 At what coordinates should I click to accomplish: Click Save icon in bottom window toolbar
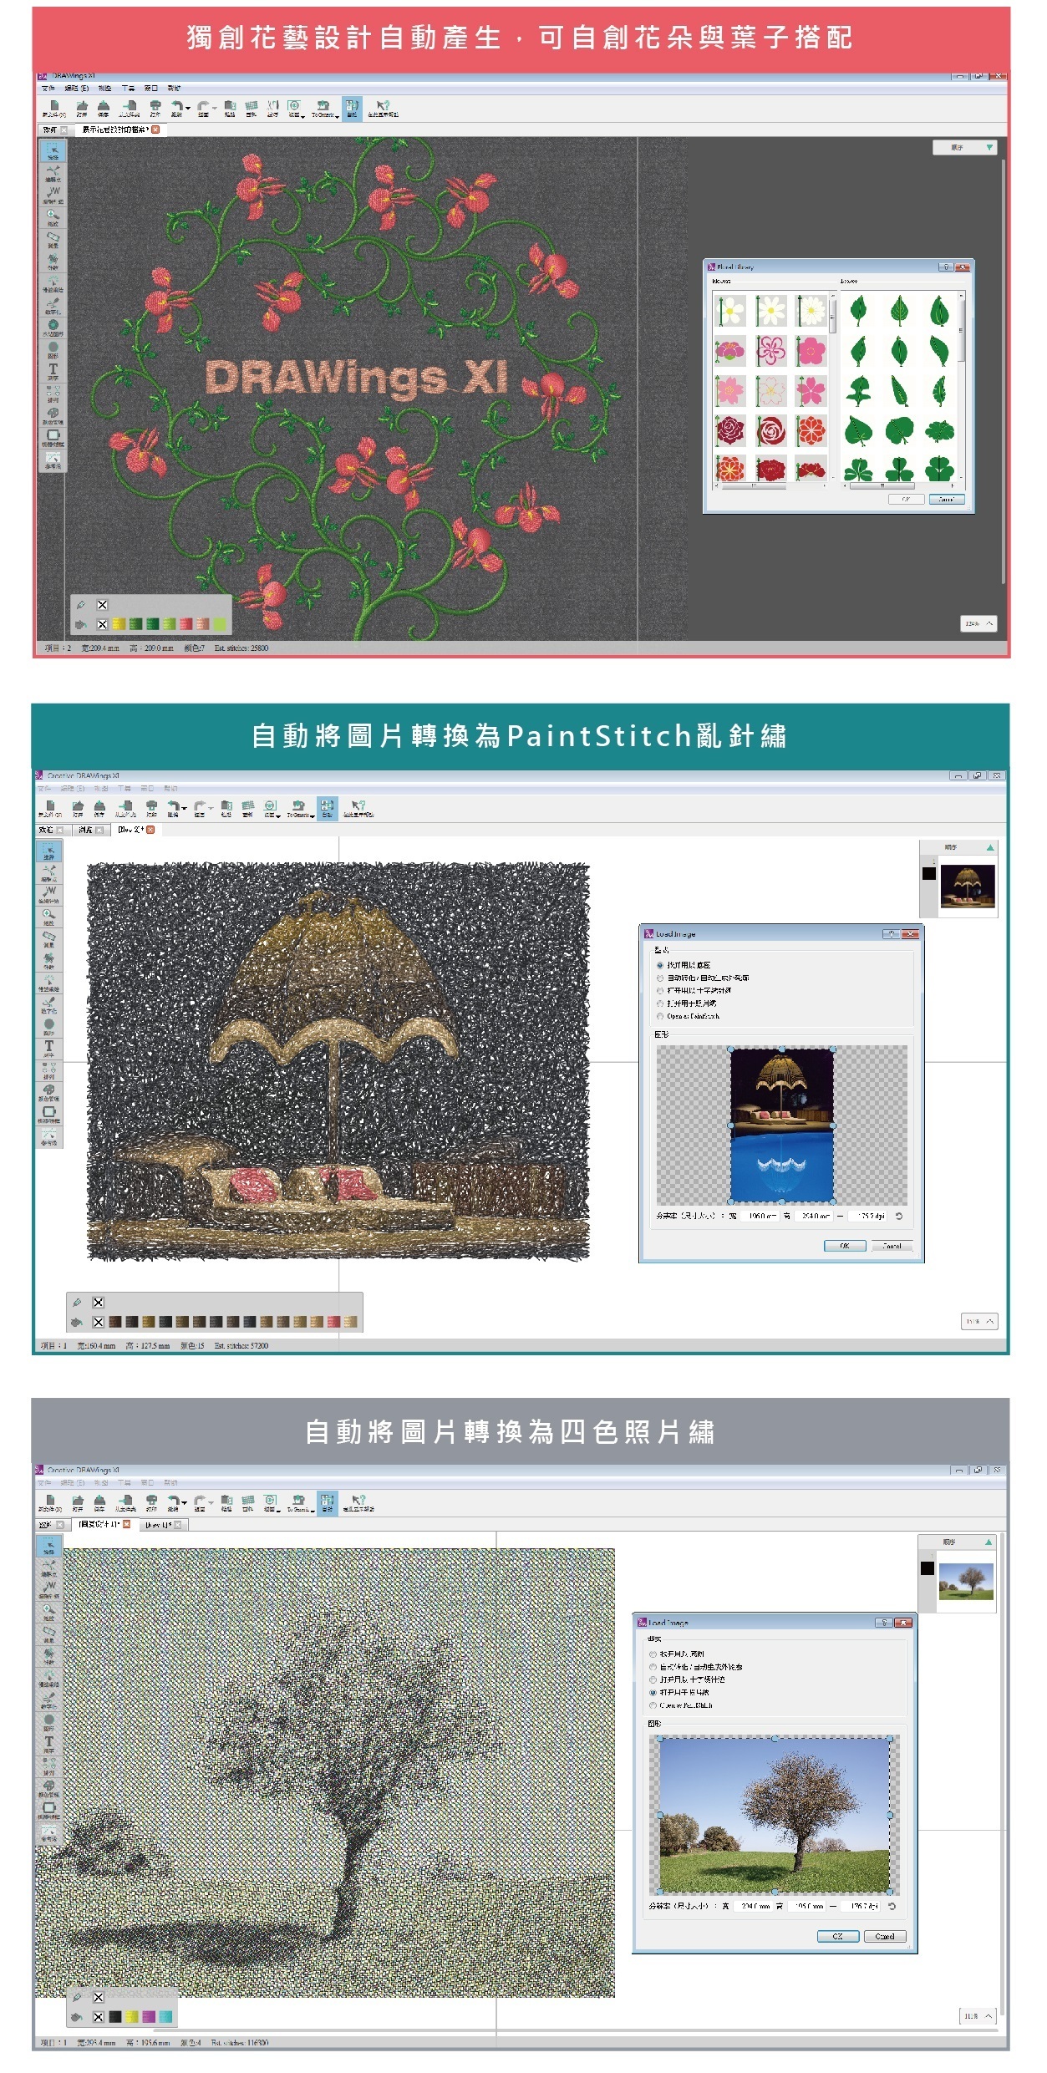(99, 1503)
